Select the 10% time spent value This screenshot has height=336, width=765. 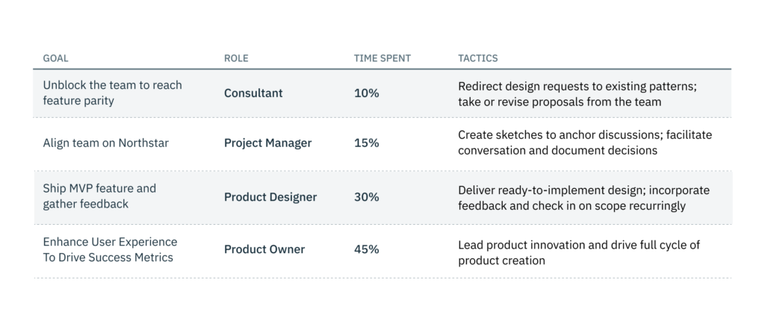[x=366, y=93]
